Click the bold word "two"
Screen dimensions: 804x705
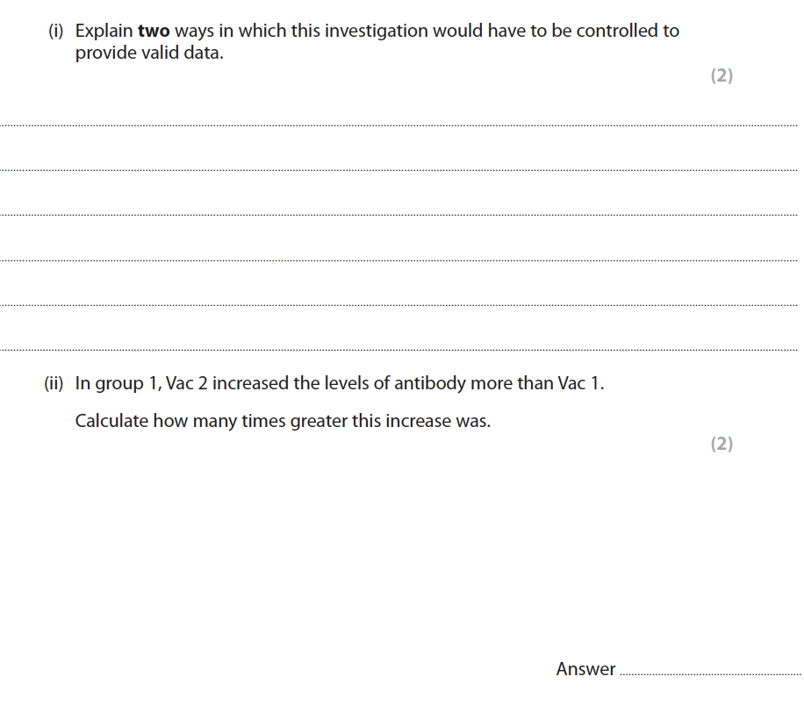point(154,31)
